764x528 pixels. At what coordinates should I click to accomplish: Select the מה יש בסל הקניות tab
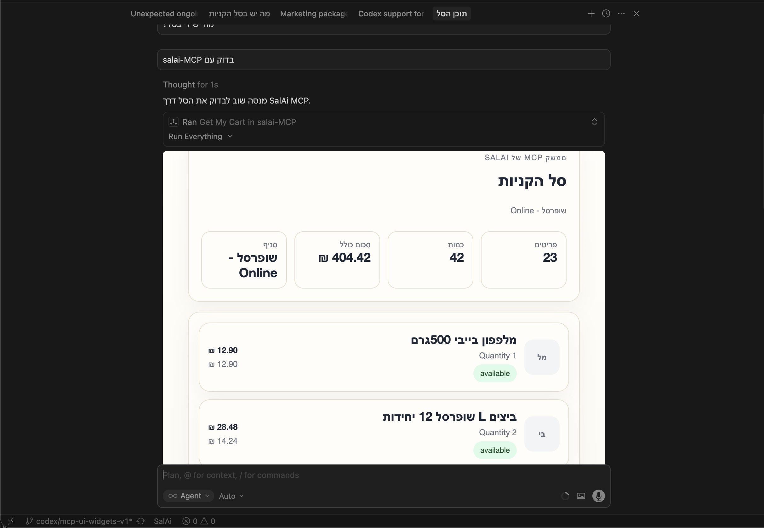coord(239,14)
